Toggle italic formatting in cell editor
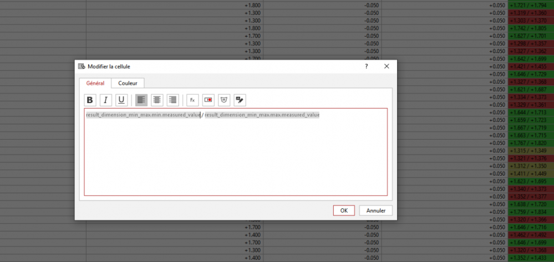Image resolution: width=554 pixels, height=262 pixels. [105, 100]
